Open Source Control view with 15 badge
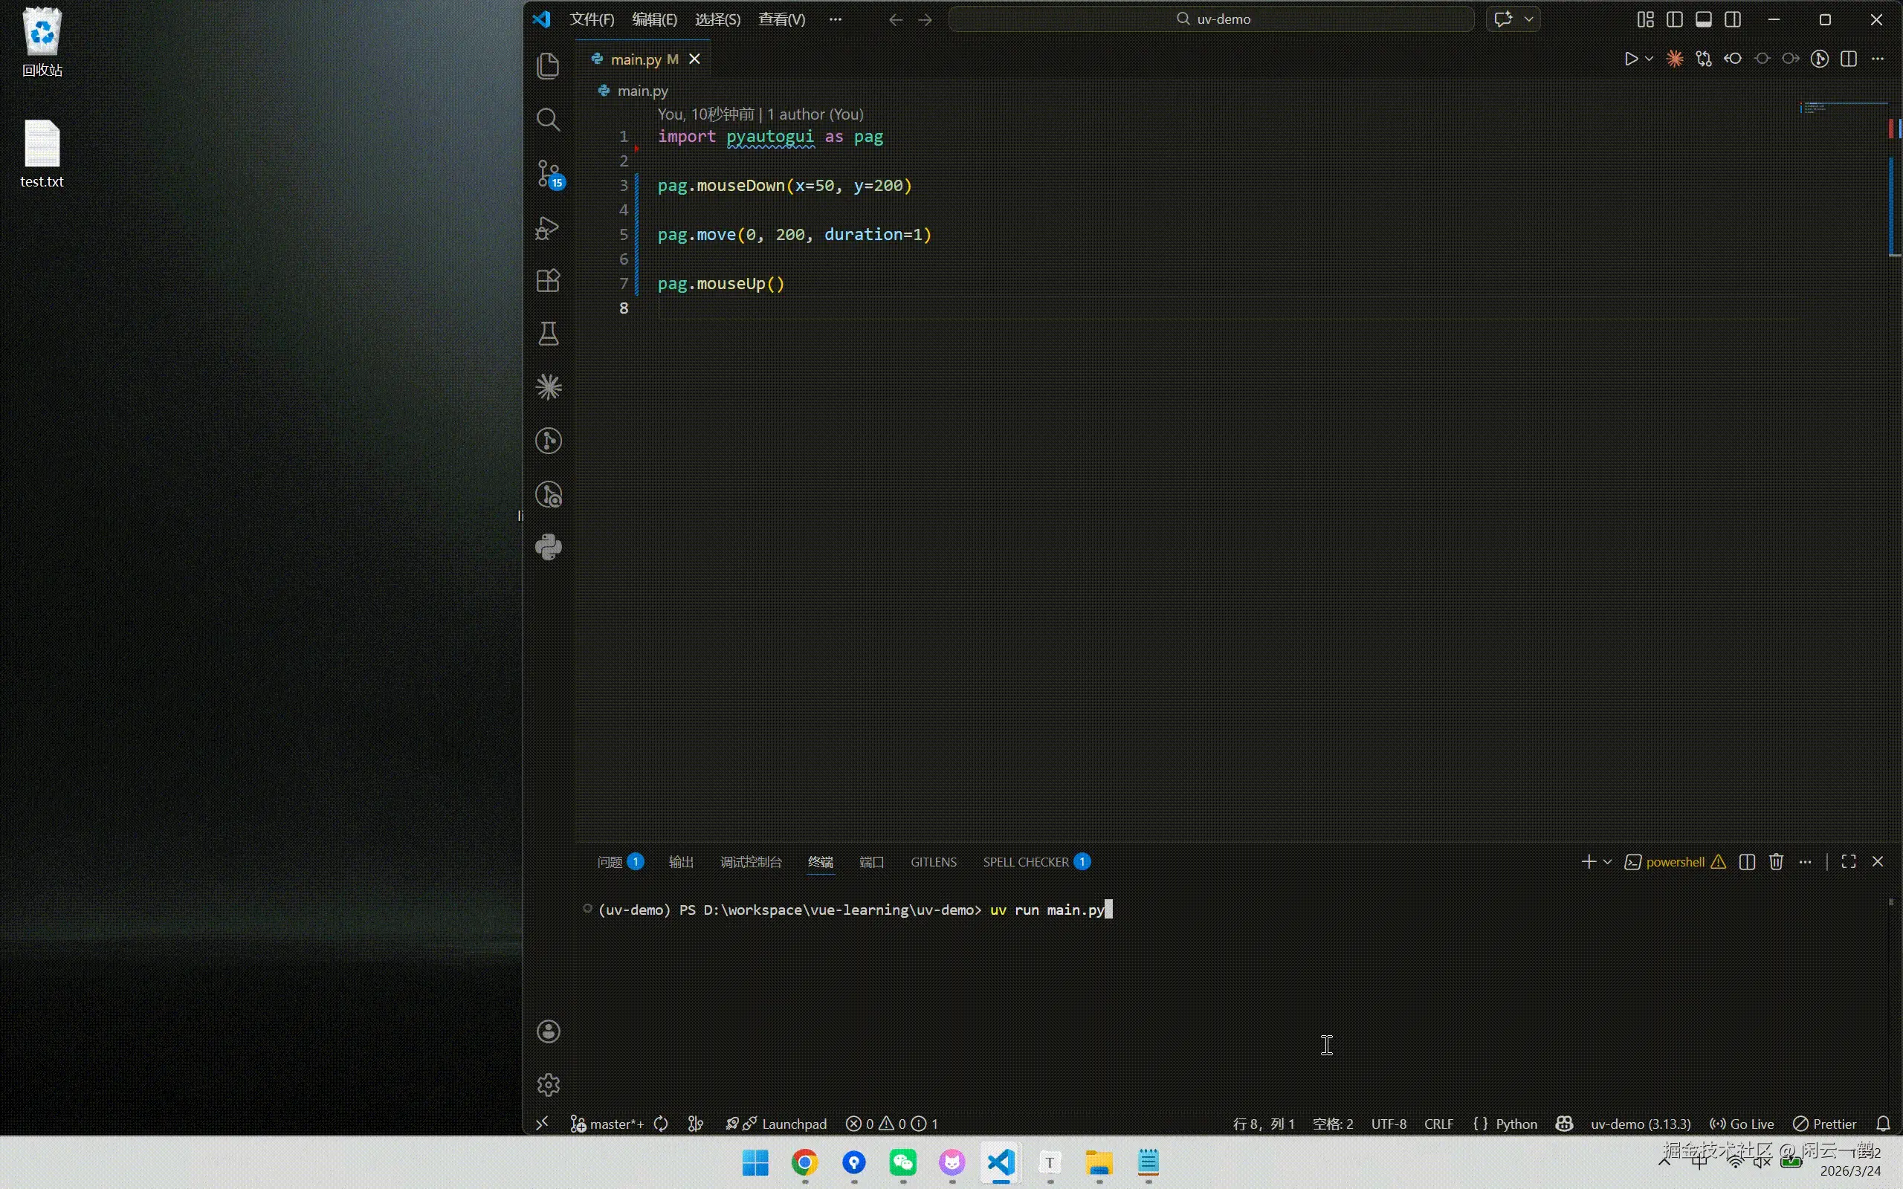The image size is (1903, 1189). tap(548, 173)
